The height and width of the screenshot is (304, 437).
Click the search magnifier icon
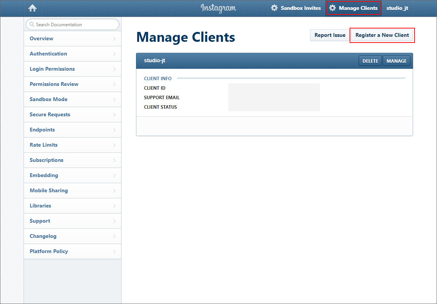point(32,25)
